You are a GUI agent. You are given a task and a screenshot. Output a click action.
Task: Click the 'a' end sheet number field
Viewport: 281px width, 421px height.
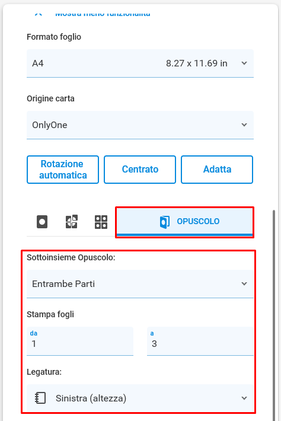click(x=200, y=342)
